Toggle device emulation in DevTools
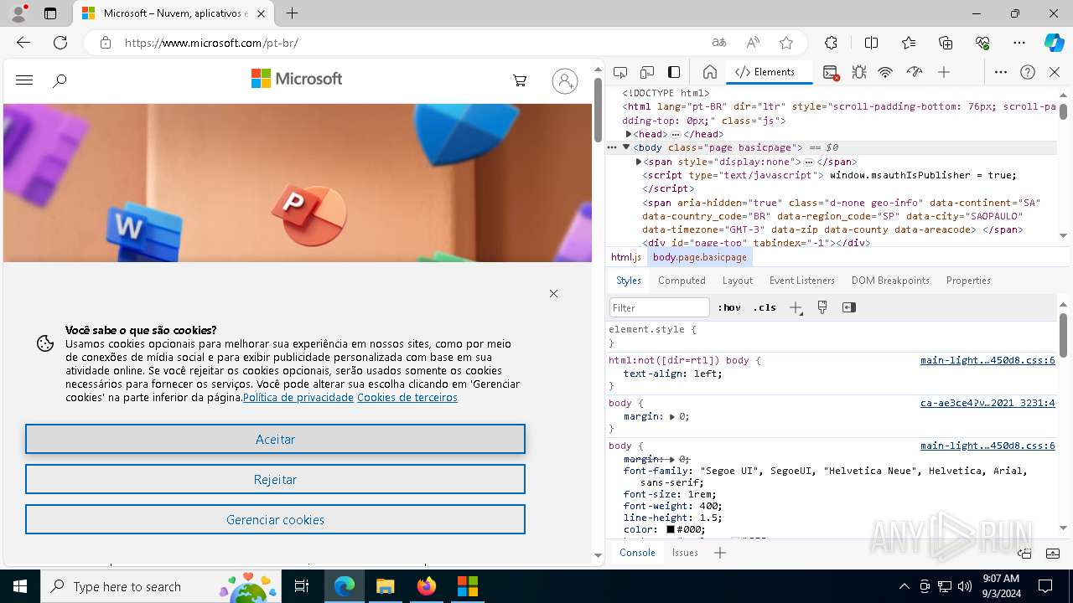This screenshot has height=603, width=1073. [x=647, y=72]
